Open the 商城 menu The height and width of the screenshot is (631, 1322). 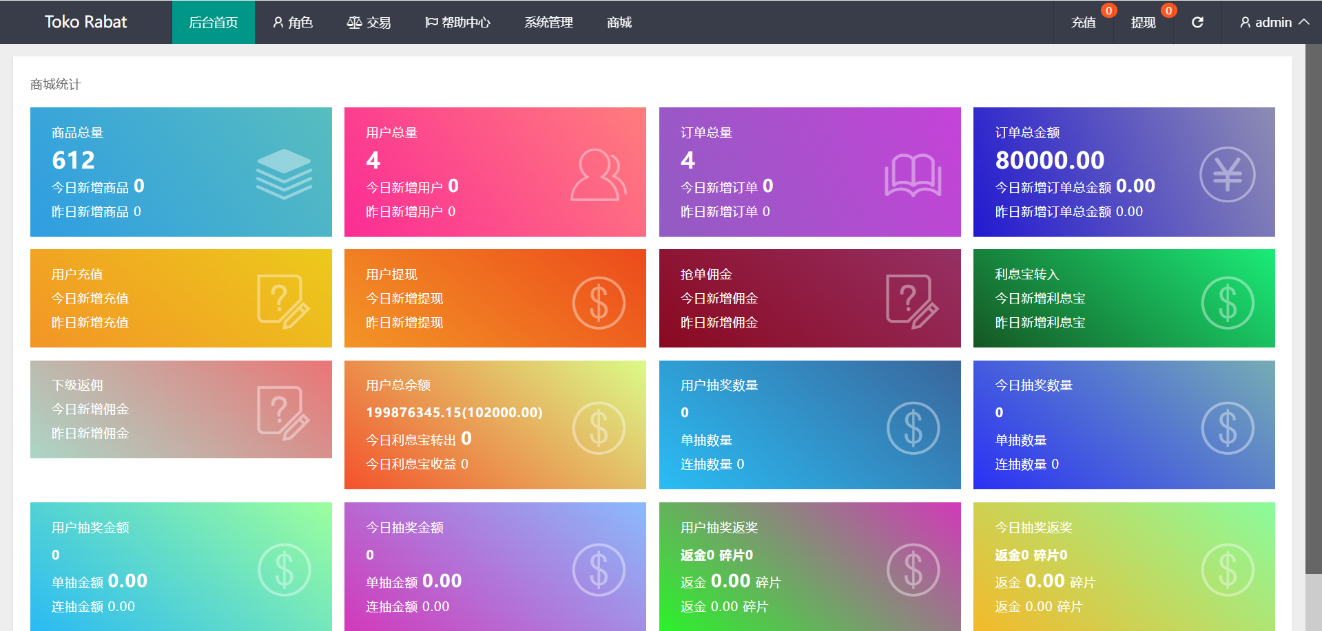(x=619, y=22)
